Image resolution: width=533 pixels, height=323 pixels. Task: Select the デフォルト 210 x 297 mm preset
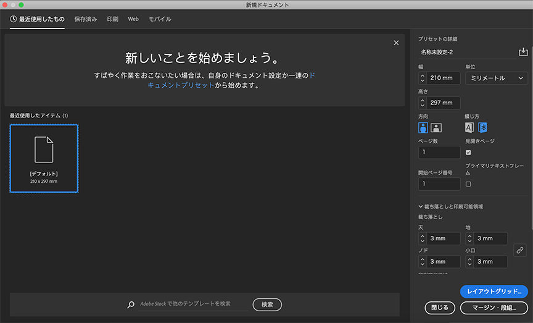coord(44,159)
